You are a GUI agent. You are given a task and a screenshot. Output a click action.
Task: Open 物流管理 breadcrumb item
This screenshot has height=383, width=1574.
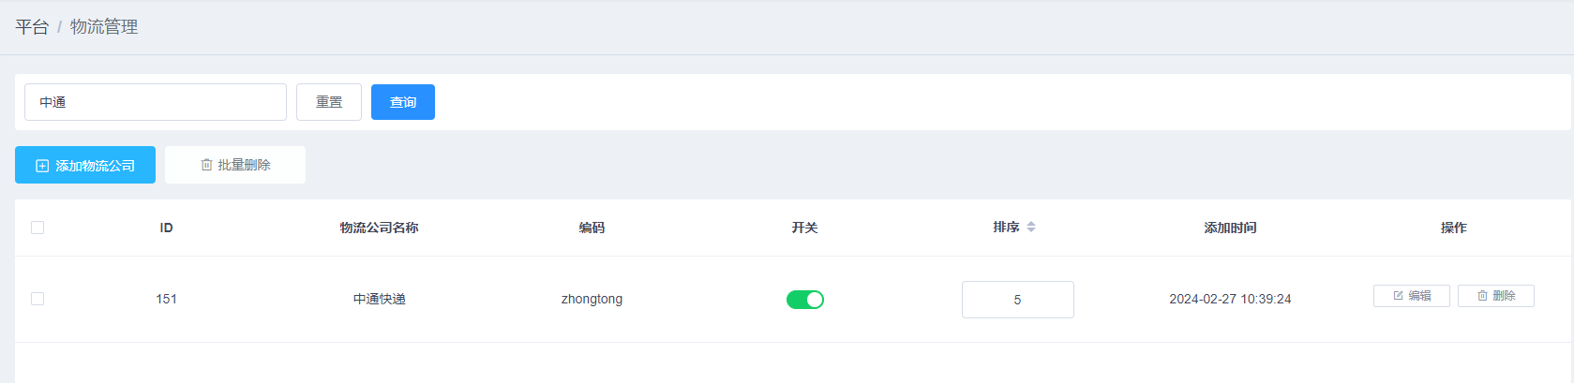104,27
